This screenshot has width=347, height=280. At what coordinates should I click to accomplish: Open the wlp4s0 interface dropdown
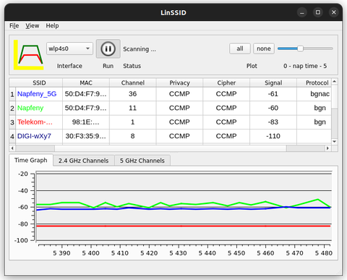pos(69,48)
